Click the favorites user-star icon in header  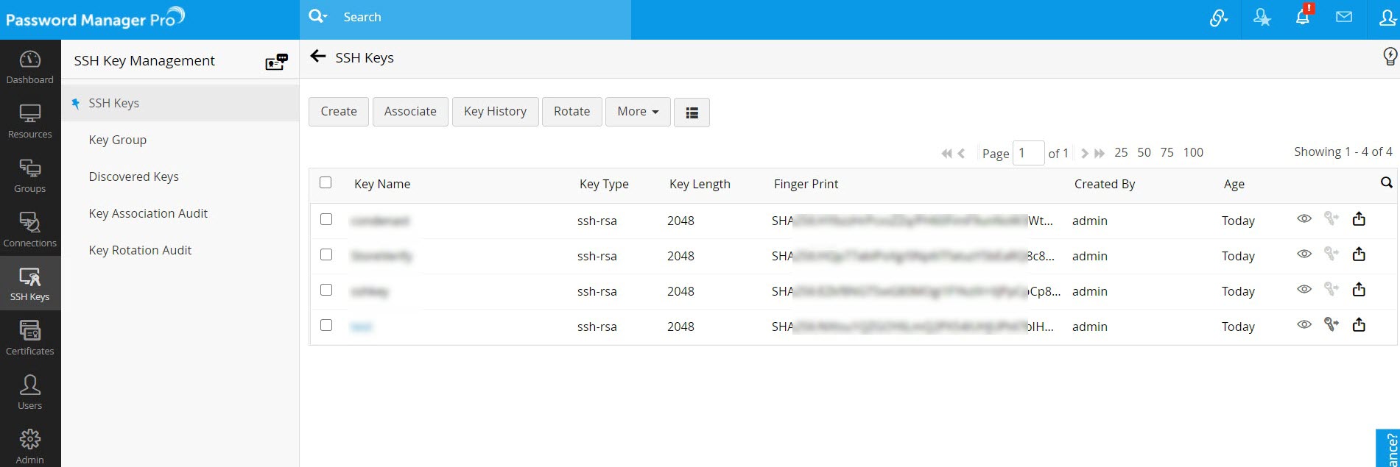(x=1262, y=17)
